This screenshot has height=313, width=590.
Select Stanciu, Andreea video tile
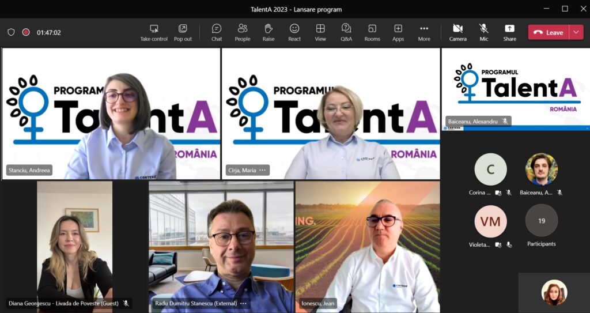111,114
